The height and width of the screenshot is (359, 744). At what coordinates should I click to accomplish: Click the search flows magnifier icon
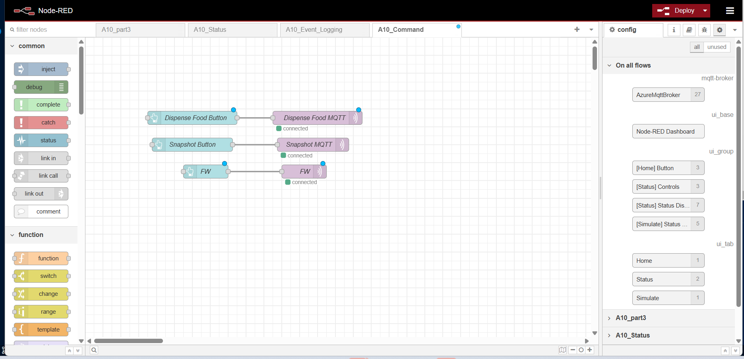[94, 350]
